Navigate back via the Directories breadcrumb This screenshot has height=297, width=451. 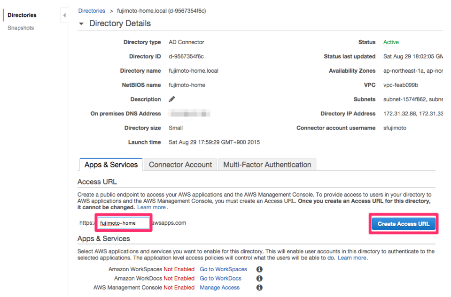[91, 10]
